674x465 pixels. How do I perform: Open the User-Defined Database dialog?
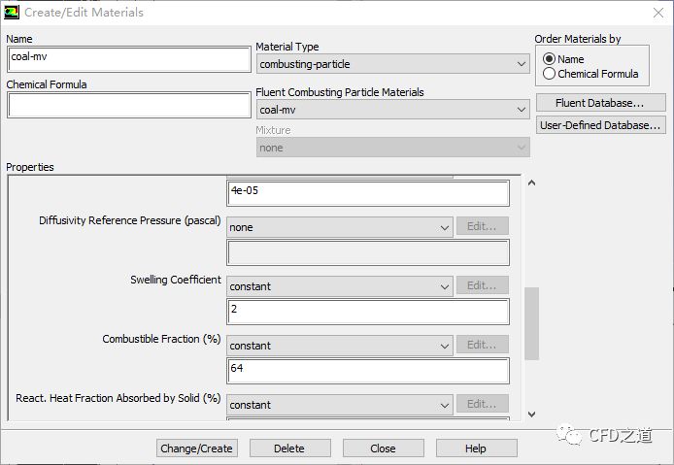pyautogui.click(x=600, y=125)
